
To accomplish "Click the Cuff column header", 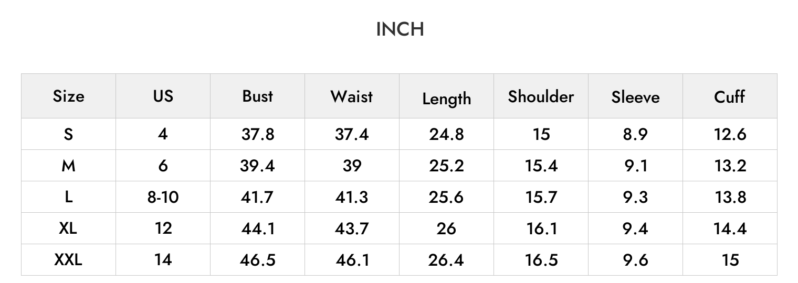I will click(x=730, y=96).
